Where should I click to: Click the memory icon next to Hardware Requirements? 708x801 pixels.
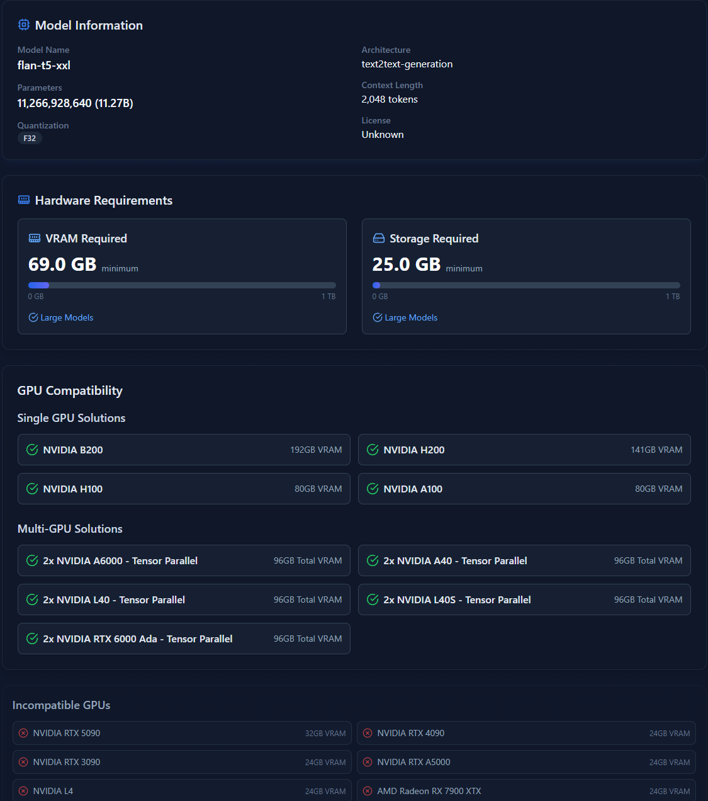(24, 200)
